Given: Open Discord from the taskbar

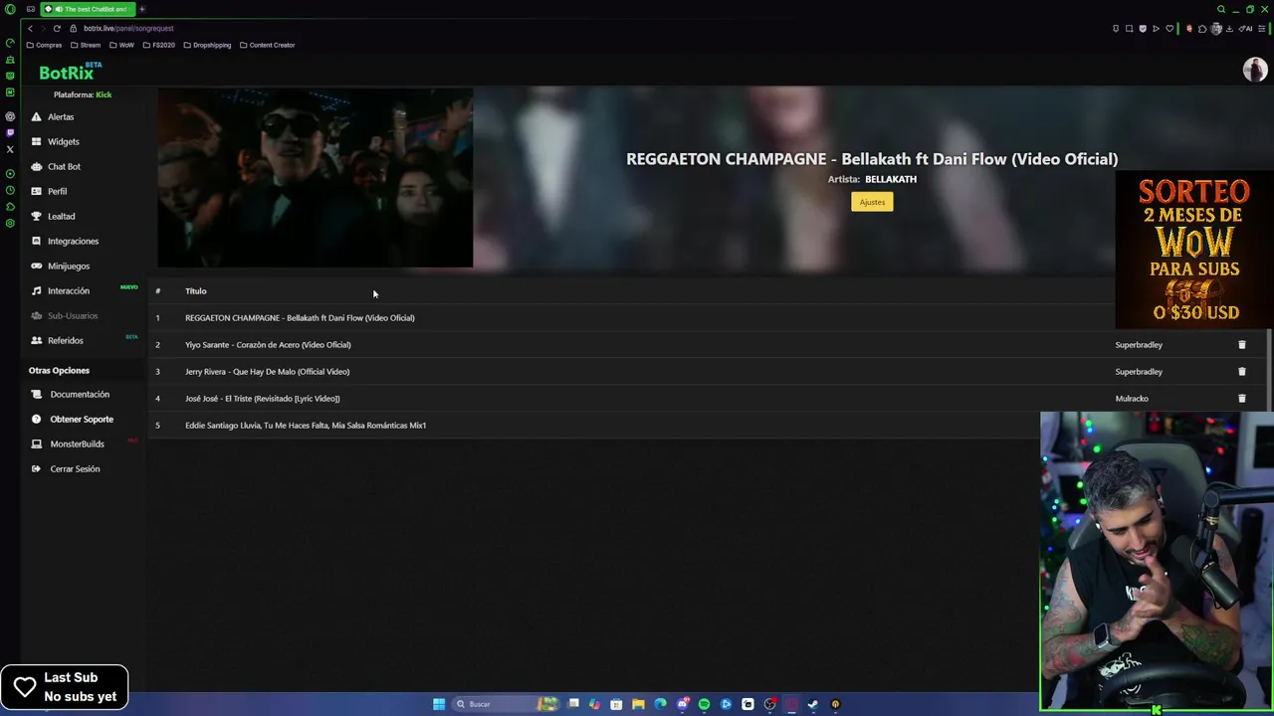Looking at the screenshot, I should click(683, 704).
